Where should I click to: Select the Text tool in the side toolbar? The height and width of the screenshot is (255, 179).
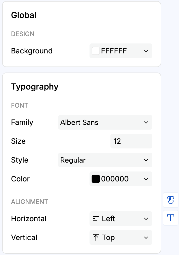pyautogui.click(x=170, y=218)
